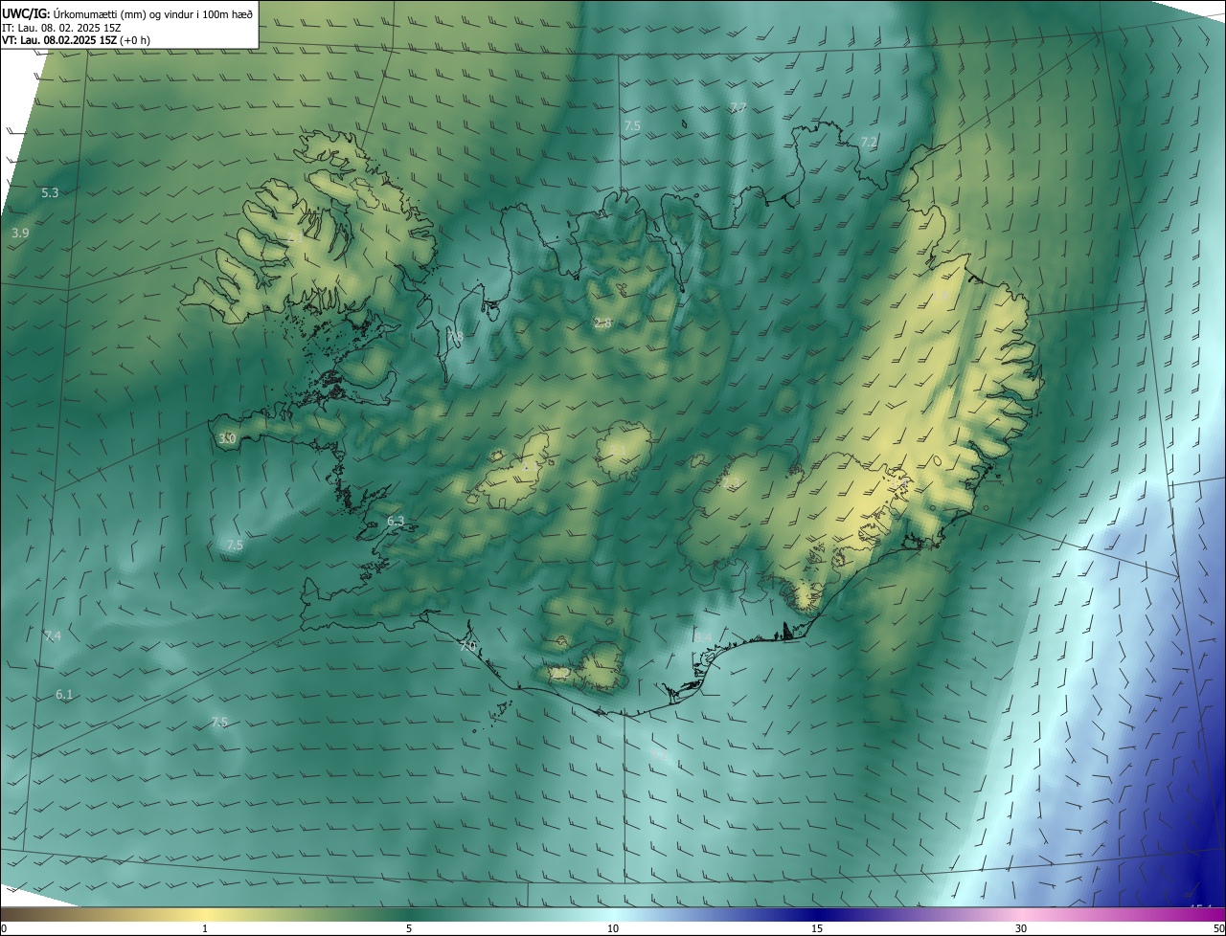Click the 0 tick label on the colorbar
The height and width of the screenshot is (936, 1226).
pyautogui.click(x=4, y=928)
